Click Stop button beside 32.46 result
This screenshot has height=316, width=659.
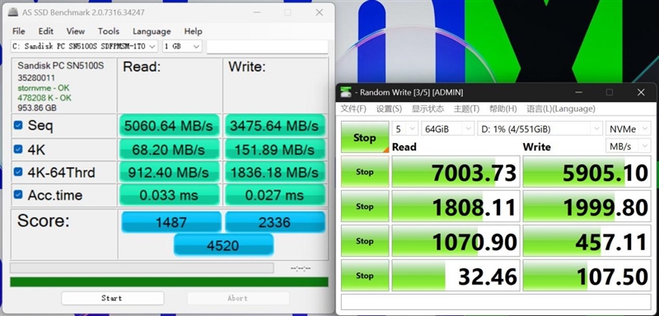tap(364, 276)
